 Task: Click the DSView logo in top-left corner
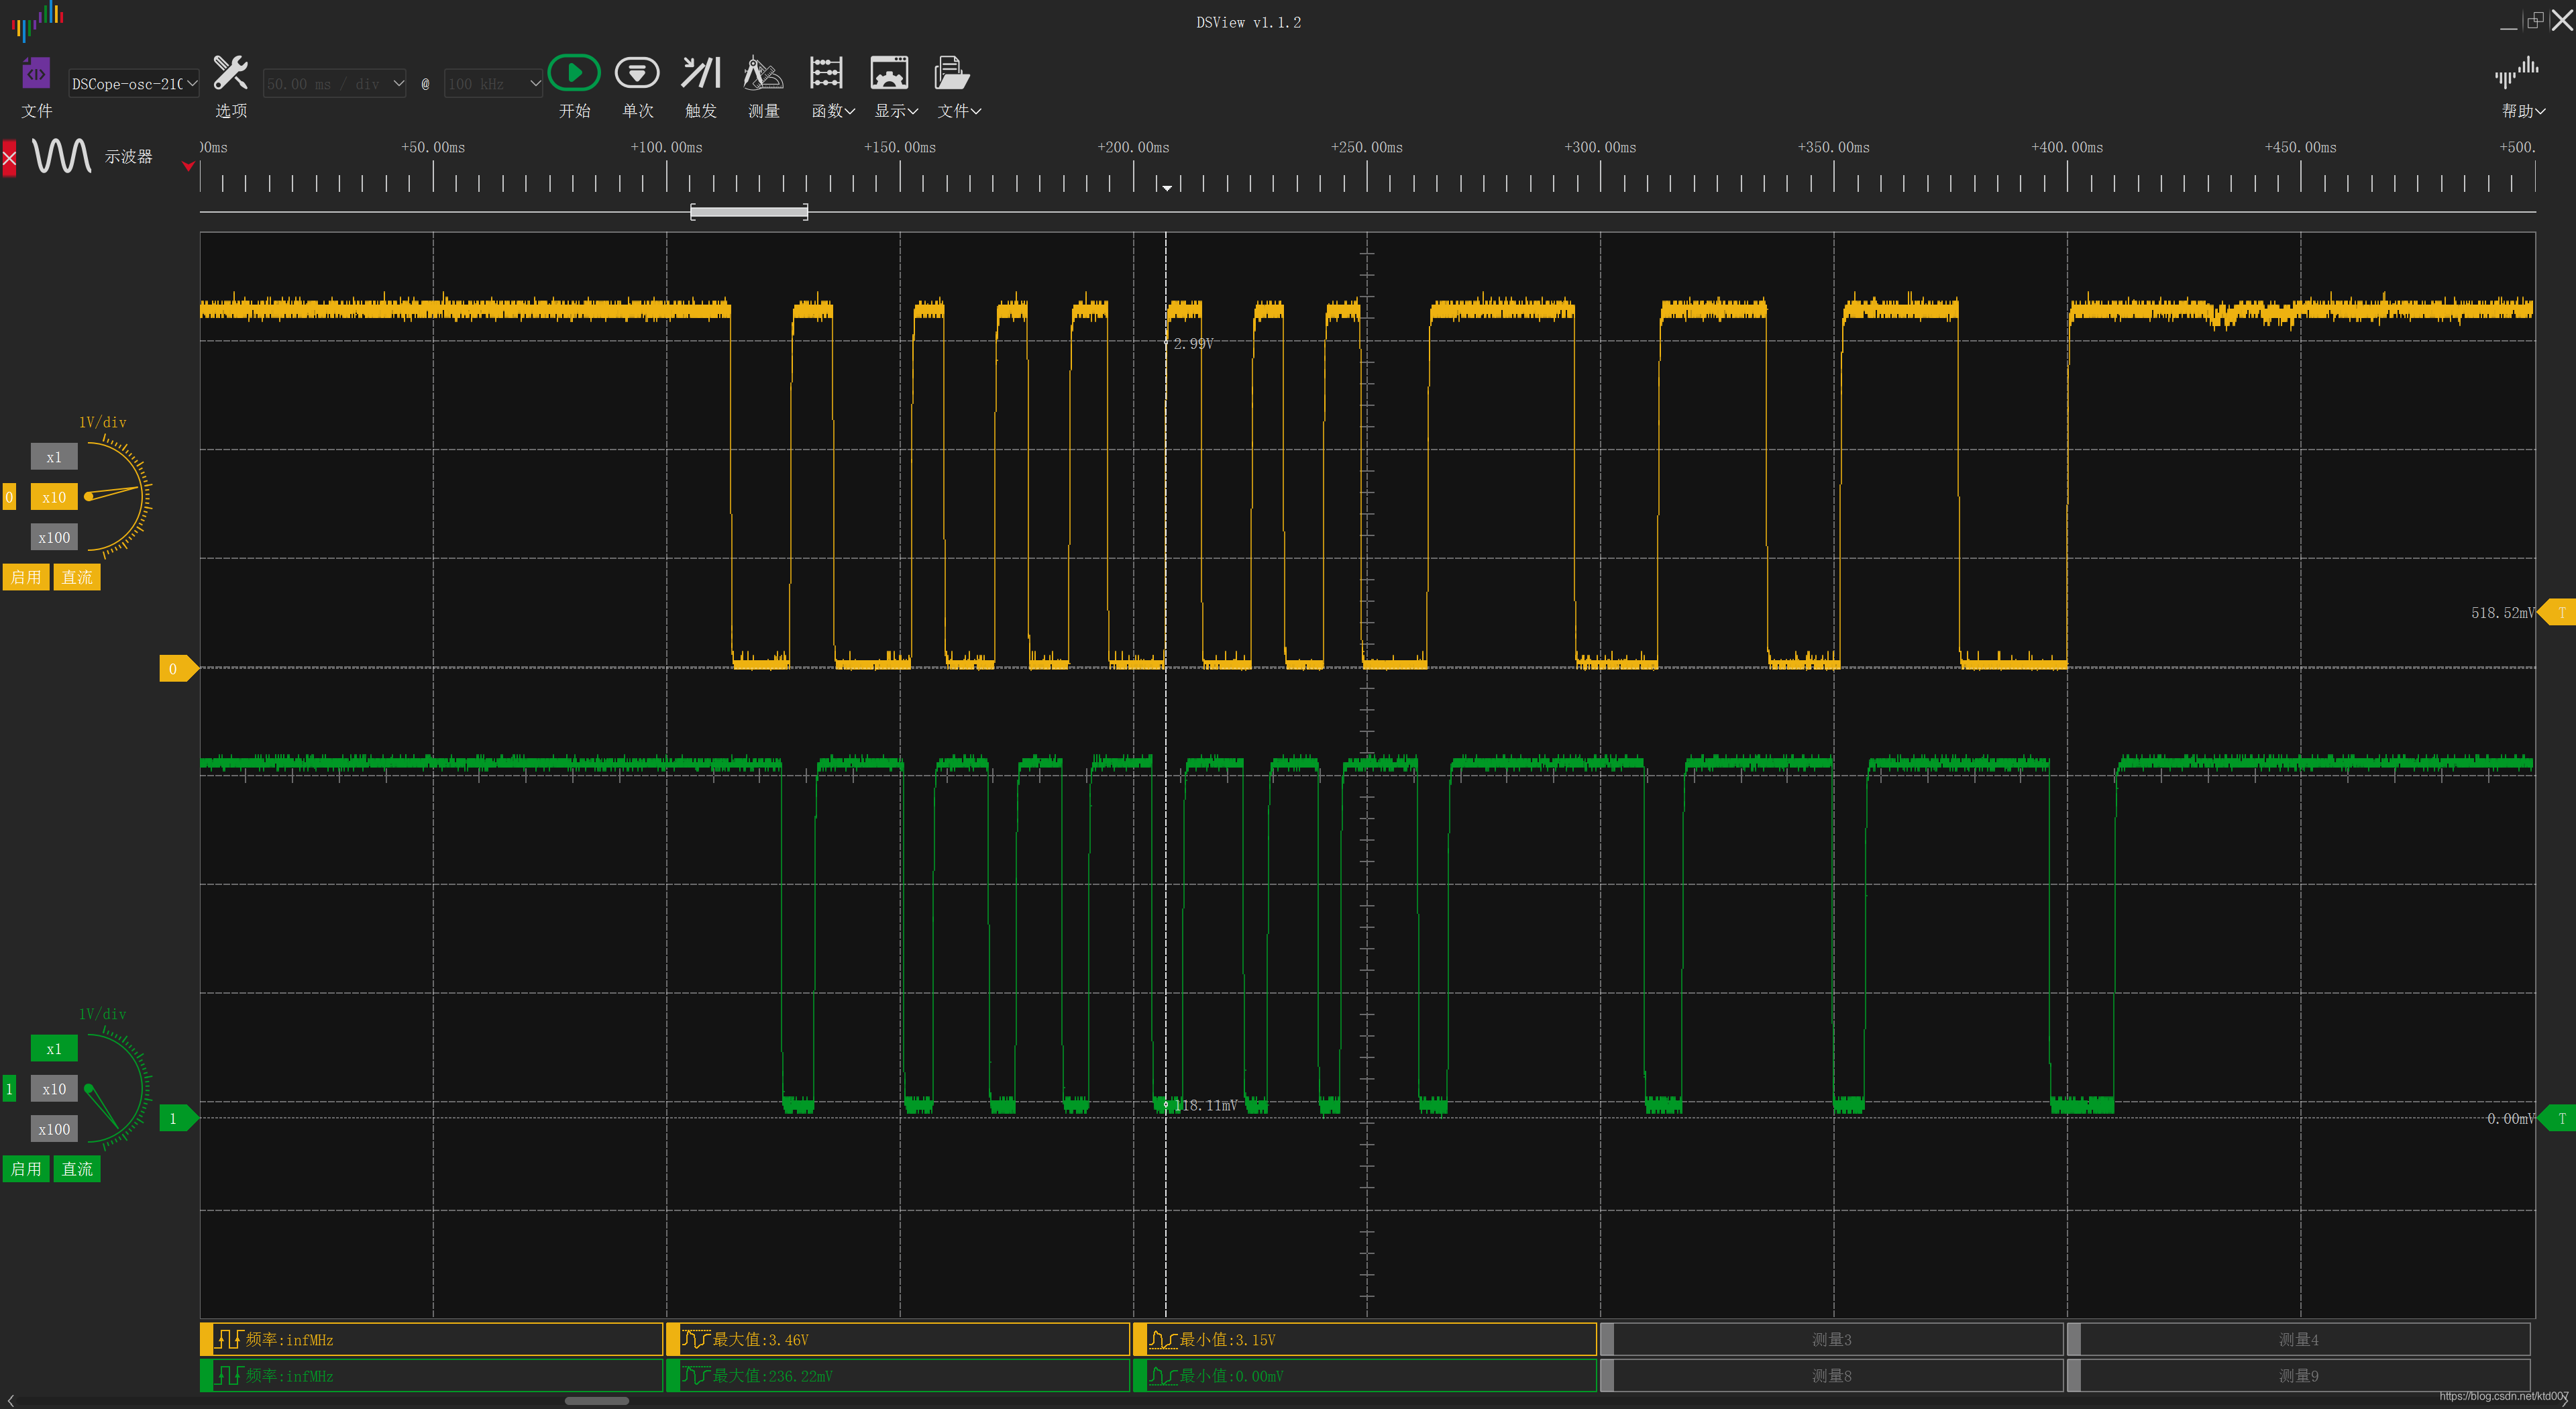coord(37,20)
